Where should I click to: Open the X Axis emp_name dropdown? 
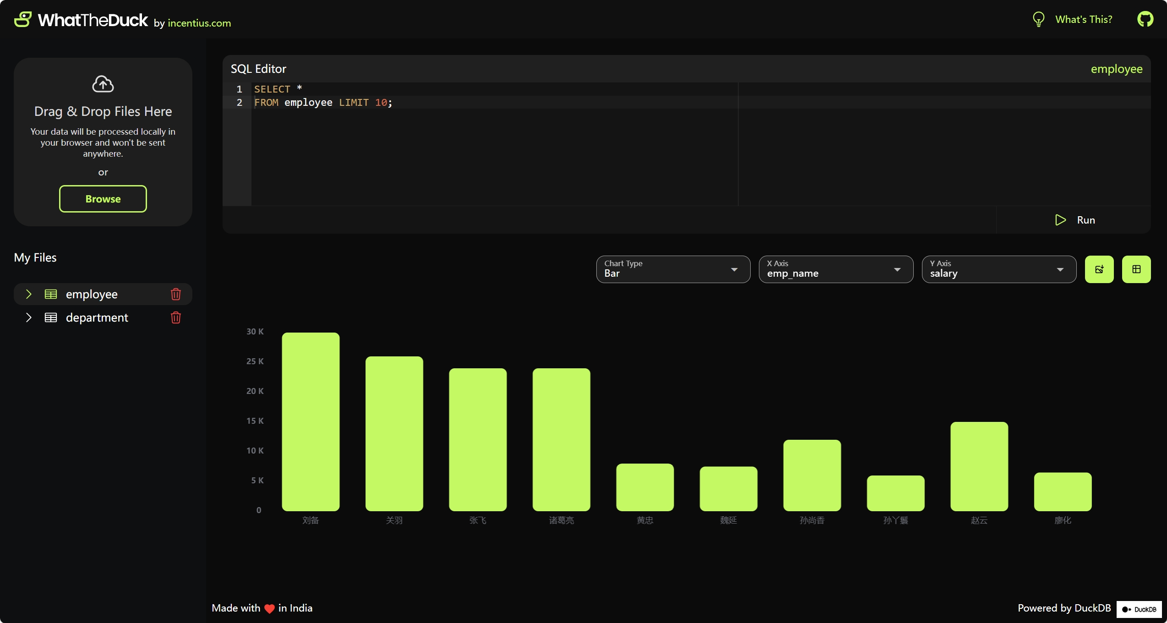click(x=836, y=269)
